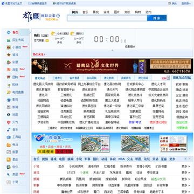194x194 pixels.
Task: Expand 更多 in the 新闻 row
Action: (x=185, y=179)
